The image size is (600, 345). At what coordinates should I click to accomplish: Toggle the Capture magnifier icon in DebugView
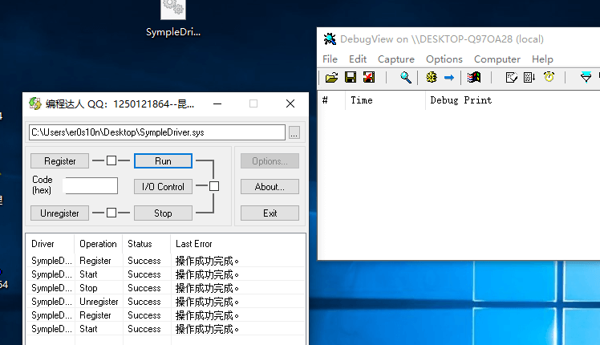[x=406, y=78]
